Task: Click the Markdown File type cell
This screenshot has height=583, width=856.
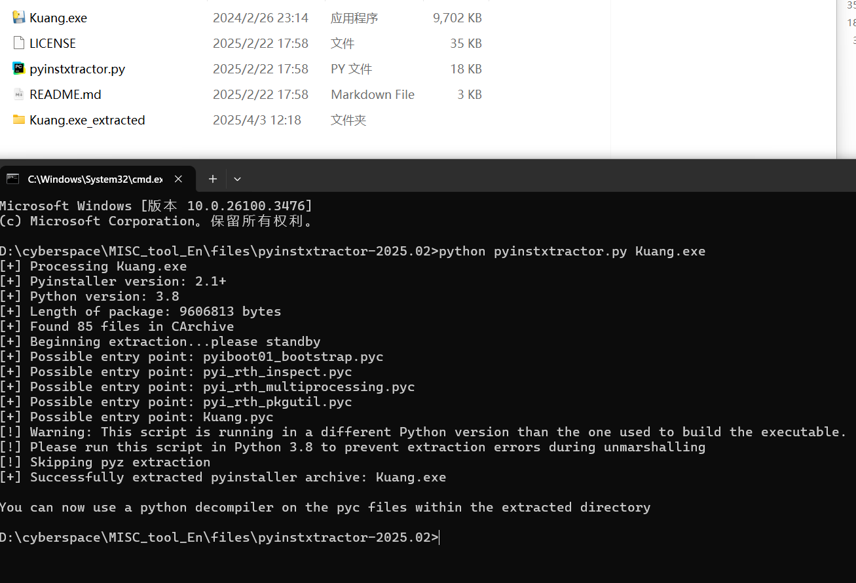Action: [x=372, y=94]
